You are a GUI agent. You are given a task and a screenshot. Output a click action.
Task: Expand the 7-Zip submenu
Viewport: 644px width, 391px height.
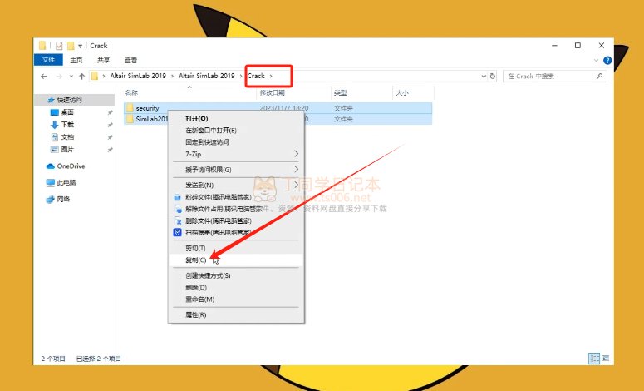pos(236,154)
